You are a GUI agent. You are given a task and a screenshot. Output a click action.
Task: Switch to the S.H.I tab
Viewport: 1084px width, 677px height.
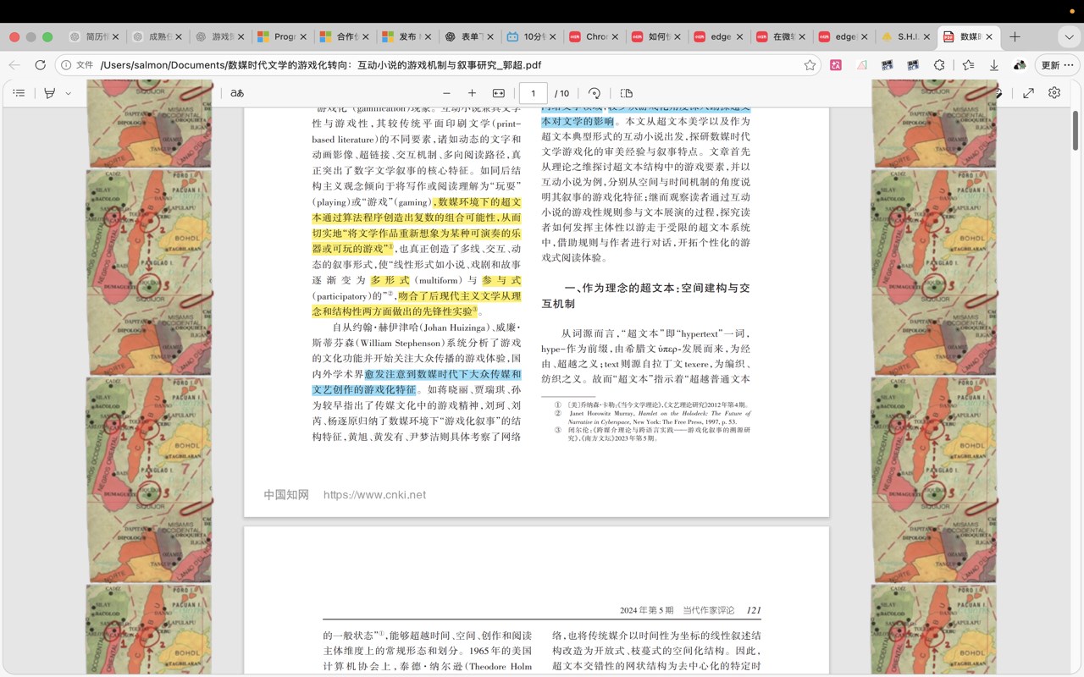(905, 36)
